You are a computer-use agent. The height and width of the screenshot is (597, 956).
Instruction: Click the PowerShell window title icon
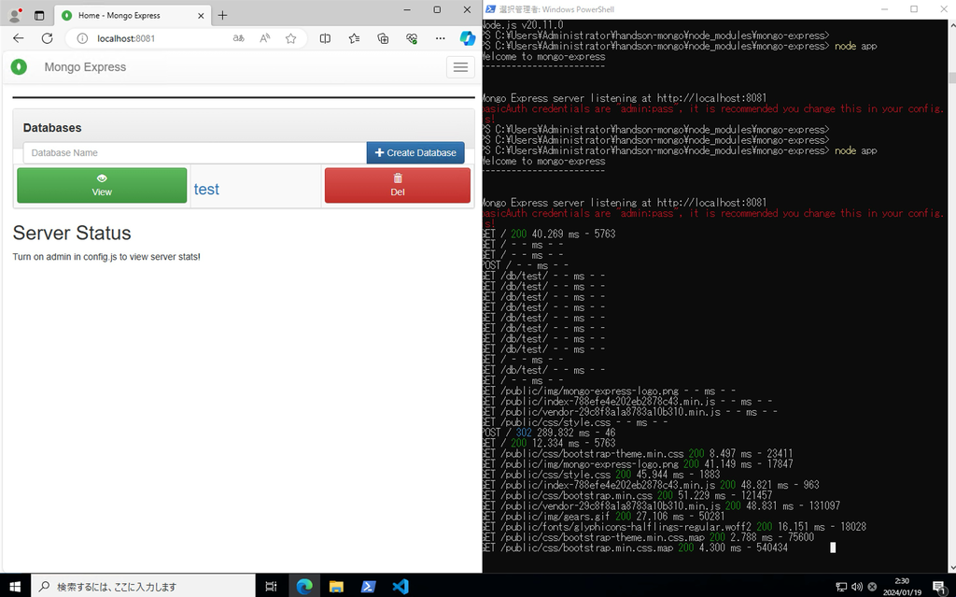point(490,9)
